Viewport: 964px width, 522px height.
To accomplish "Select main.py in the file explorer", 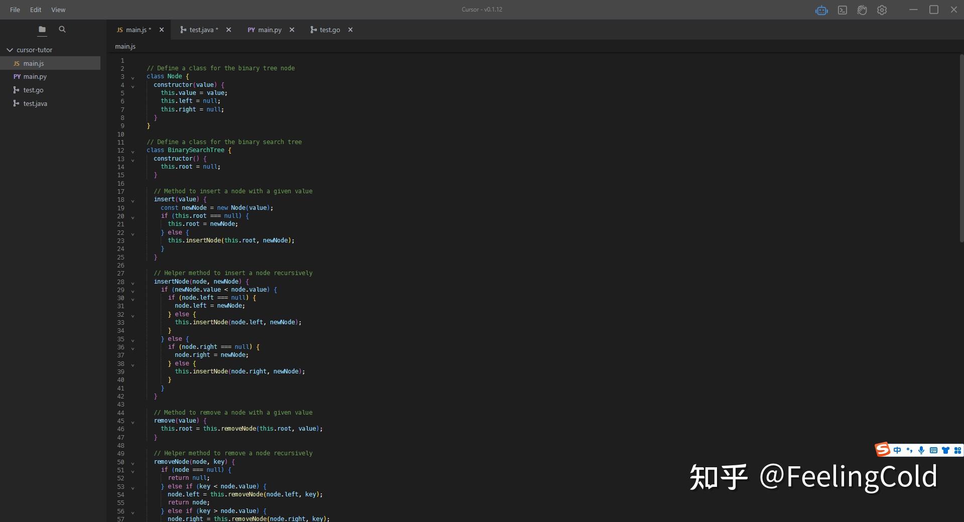I will pos(34,76).
